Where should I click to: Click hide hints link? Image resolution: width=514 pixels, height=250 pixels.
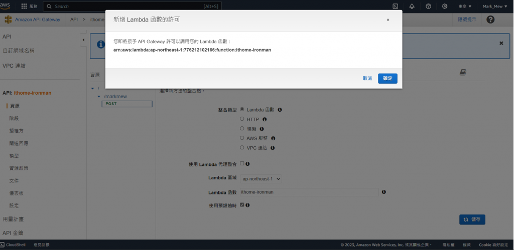[467, 20]
